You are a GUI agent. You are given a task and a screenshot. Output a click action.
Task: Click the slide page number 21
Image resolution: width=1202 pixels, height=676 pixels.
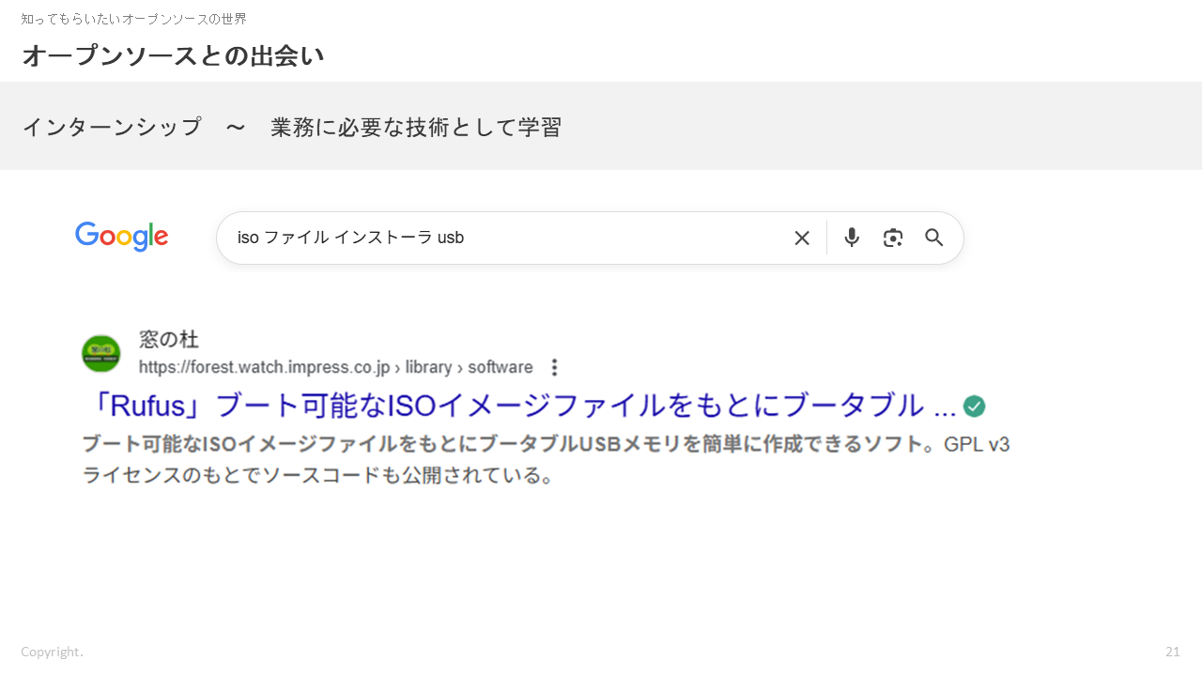[1172, 652]
